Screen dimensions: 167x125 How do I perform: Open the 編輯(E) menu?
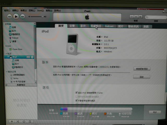click(15, 10)
